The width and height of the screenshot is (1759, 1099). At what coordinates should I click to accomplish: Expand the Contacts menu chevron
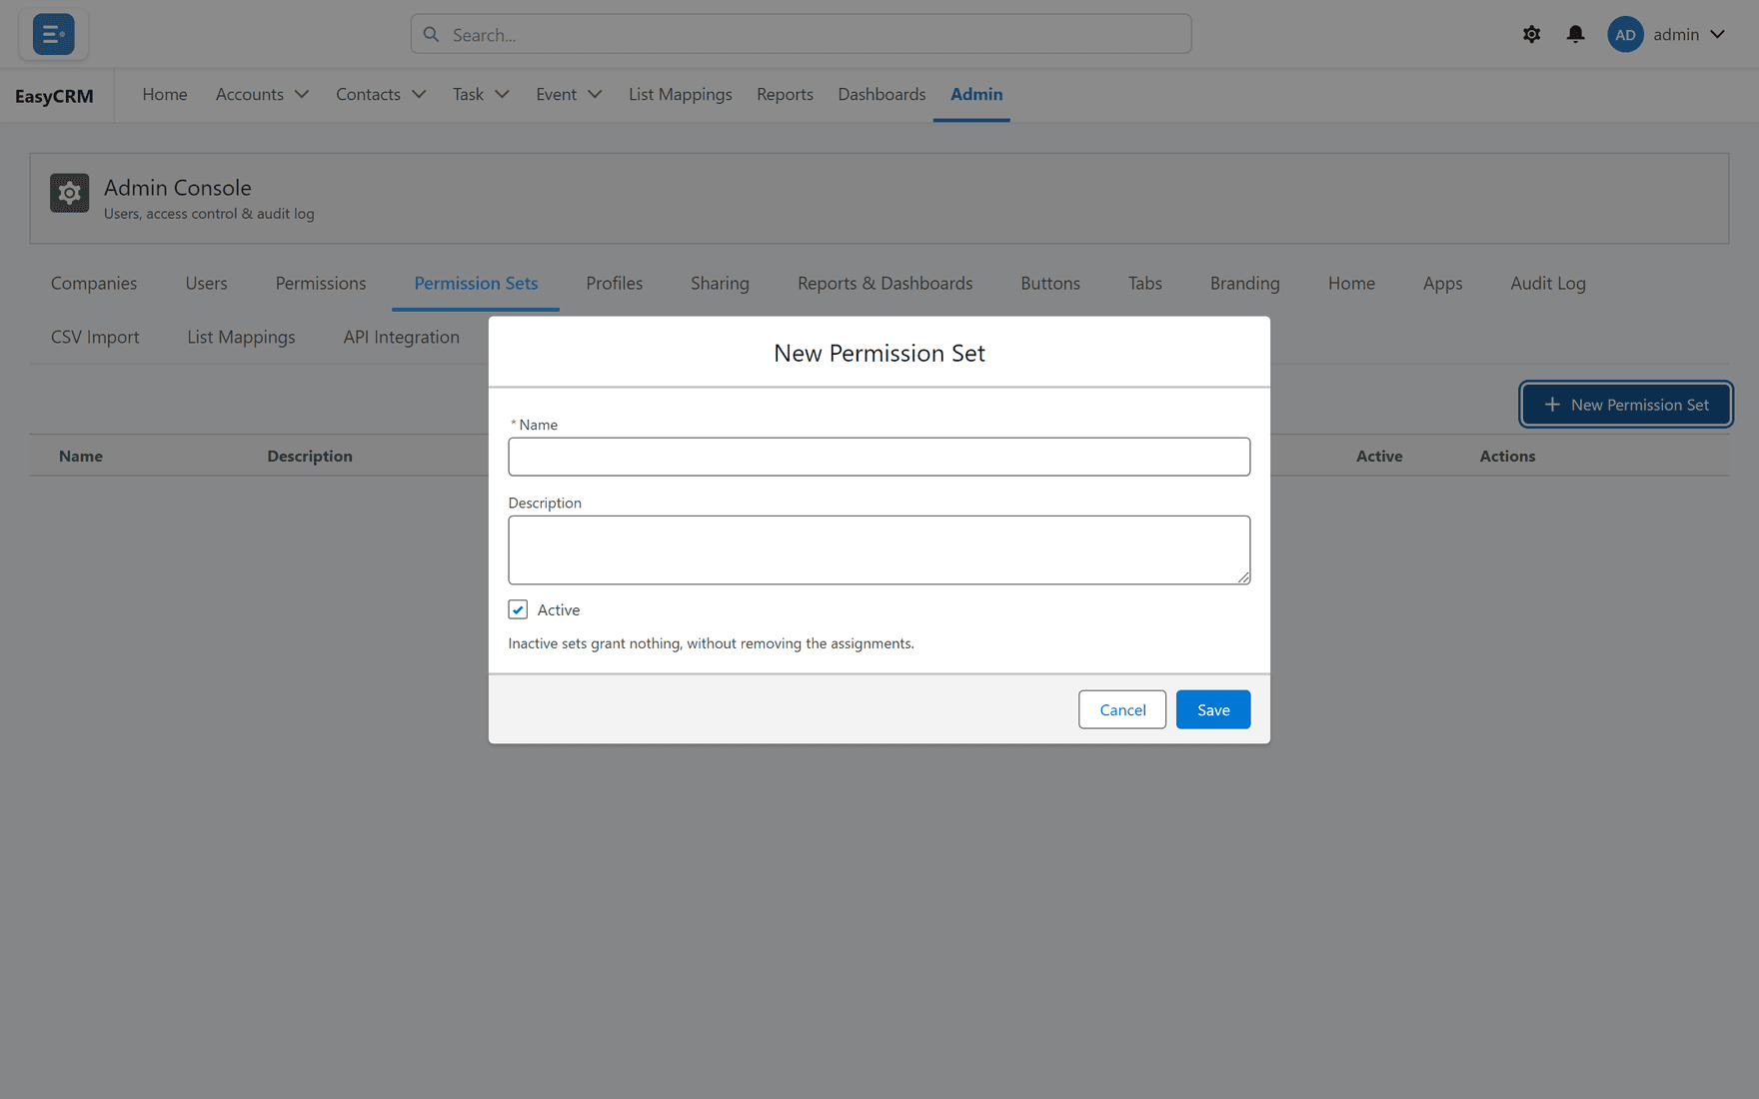[419, 94]
